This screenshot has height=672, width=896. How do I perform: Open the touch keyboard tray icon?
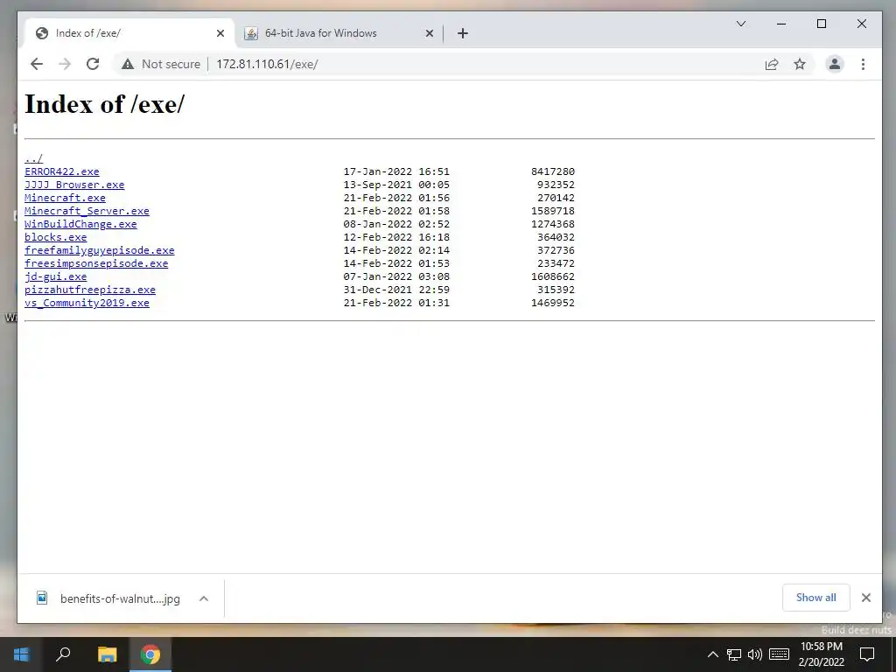pyautogui.click(x=779, y=654)
